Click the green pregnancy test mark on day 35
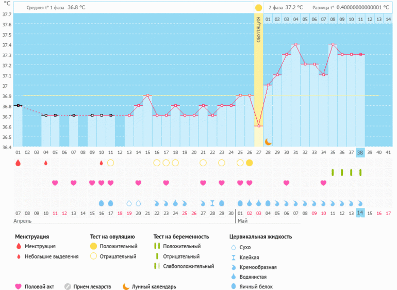 [333, 172]
